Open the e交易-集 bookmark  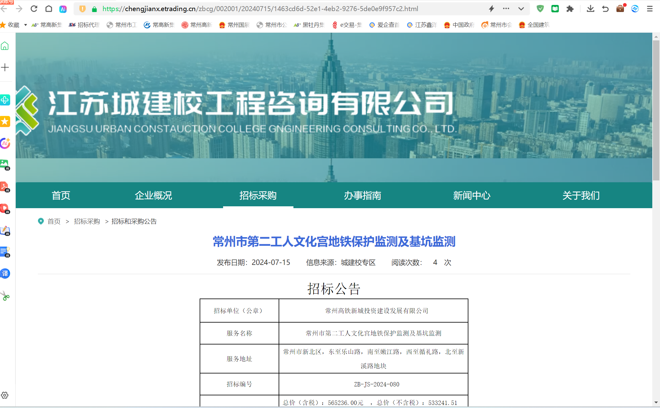347,25
